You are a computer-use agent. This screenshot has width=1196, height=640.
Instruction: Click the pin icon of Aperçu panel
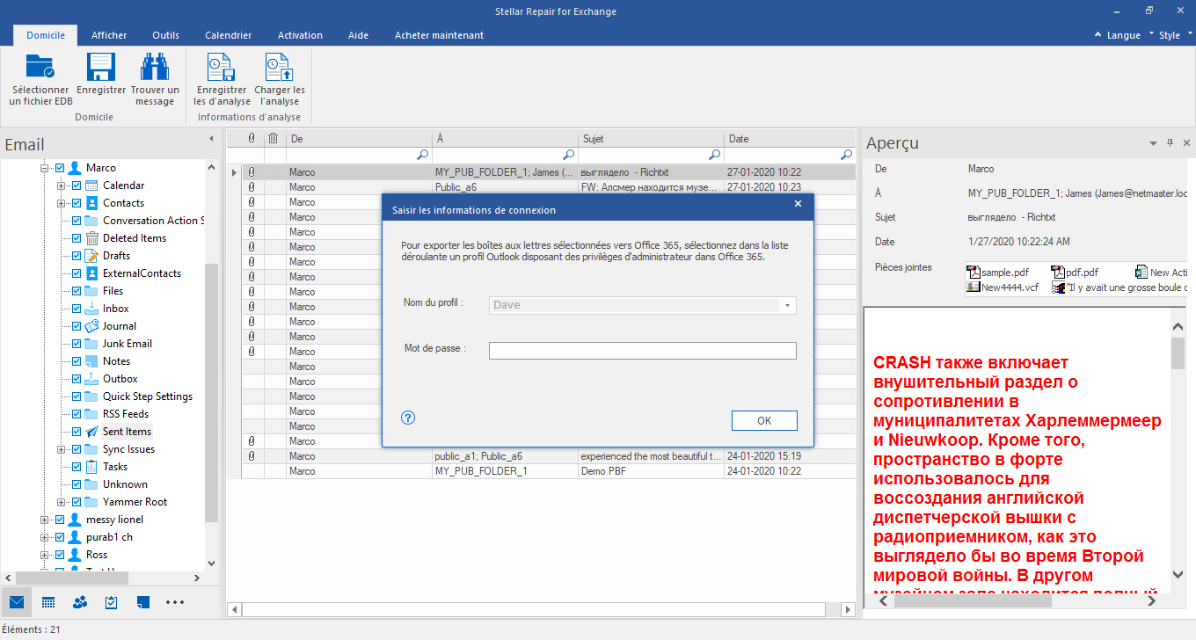tap(1170, 142)
